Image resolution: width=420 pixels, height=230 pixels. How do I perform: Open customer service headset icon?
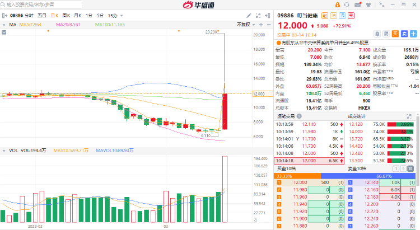coord(347,5)
